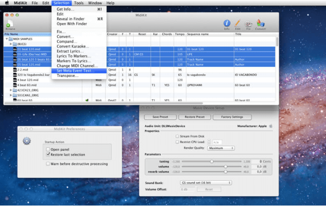This screenshot has width=326, height=206.
Task: Click the Factory Settings button
Action: (232, 117)
